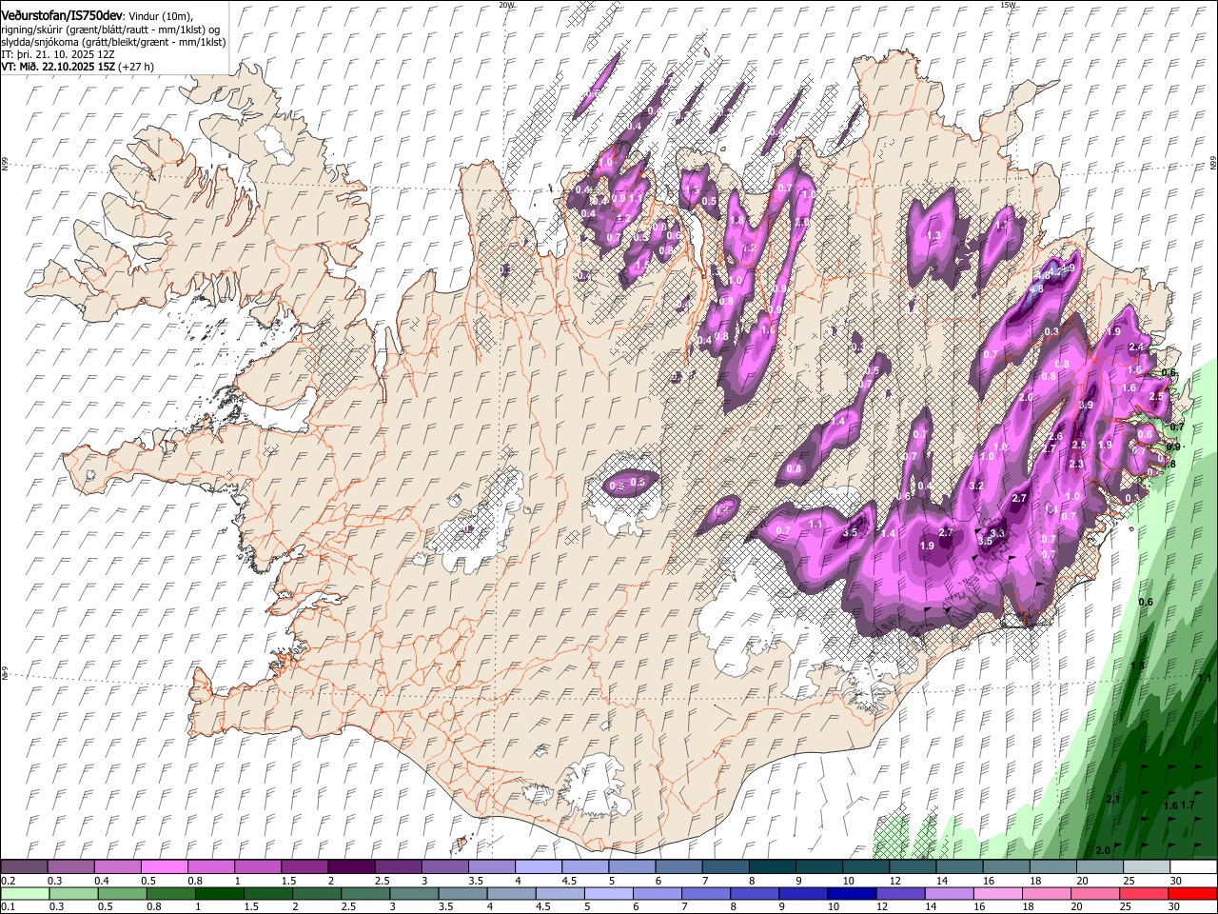Click the '0.2' label in the upper legend row

pyautogui.click(x=9, y=882)
